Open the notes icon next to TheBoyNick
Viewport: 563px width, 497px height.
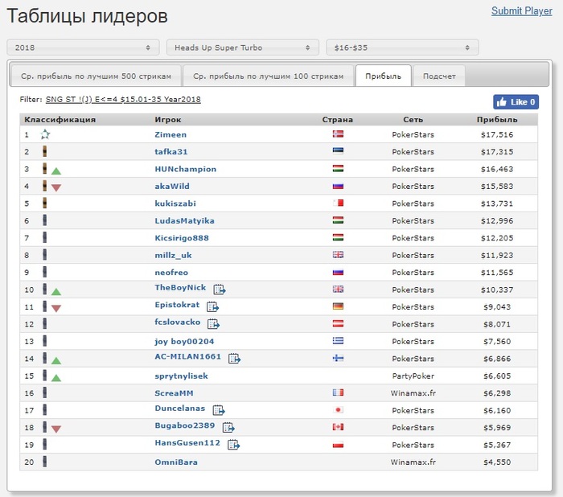pos(220,289)
